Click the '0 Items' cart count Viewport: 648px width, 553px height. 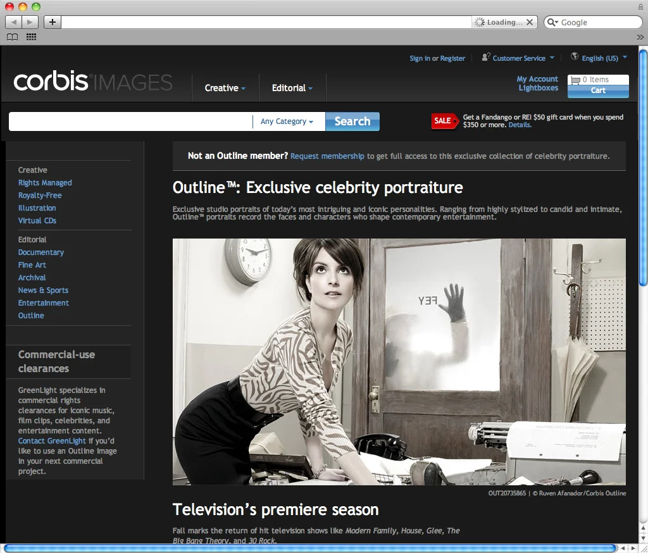point(595,80)
